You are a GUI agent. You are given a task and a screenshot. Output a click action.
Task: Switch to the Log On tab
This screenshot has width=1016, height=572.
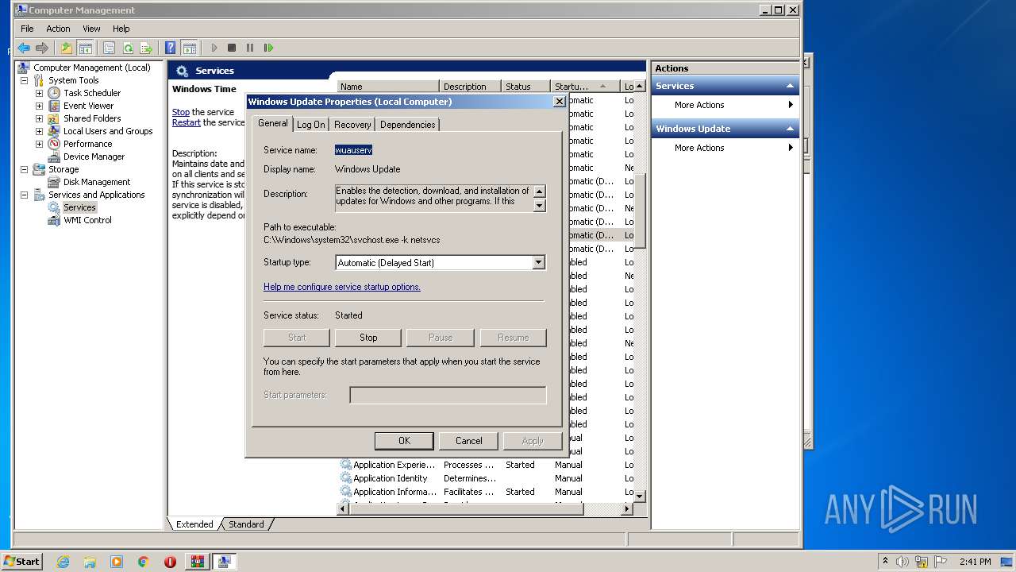coord(310,125)
